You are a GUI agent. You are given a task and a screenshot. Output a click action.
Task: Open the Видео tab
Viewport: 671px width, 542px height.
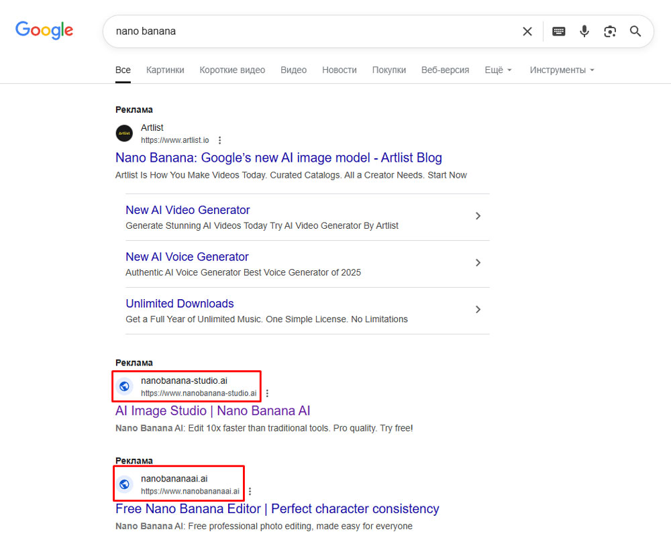click(294, 70)
